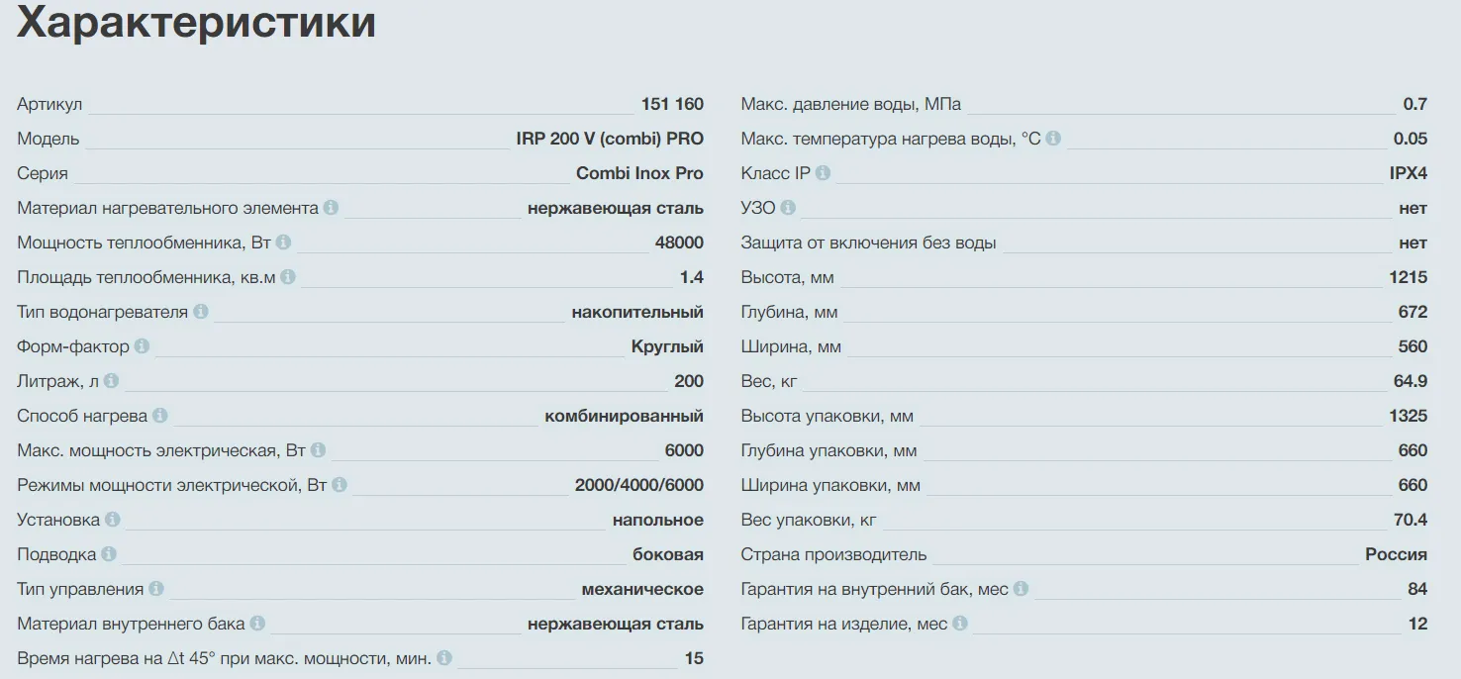Open the Литраж info icon
Viewport: 1461px width, 679px height.
coord(111,381)
